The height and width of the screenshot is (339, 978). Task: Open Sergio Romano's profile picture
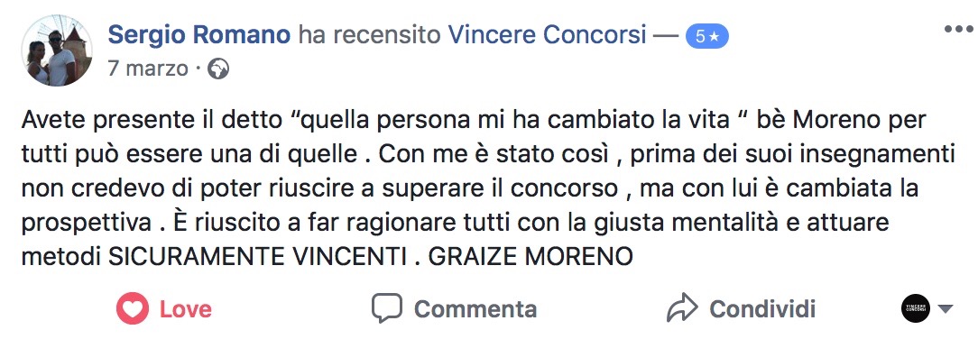pyautogui.click(x=57, y=50)
